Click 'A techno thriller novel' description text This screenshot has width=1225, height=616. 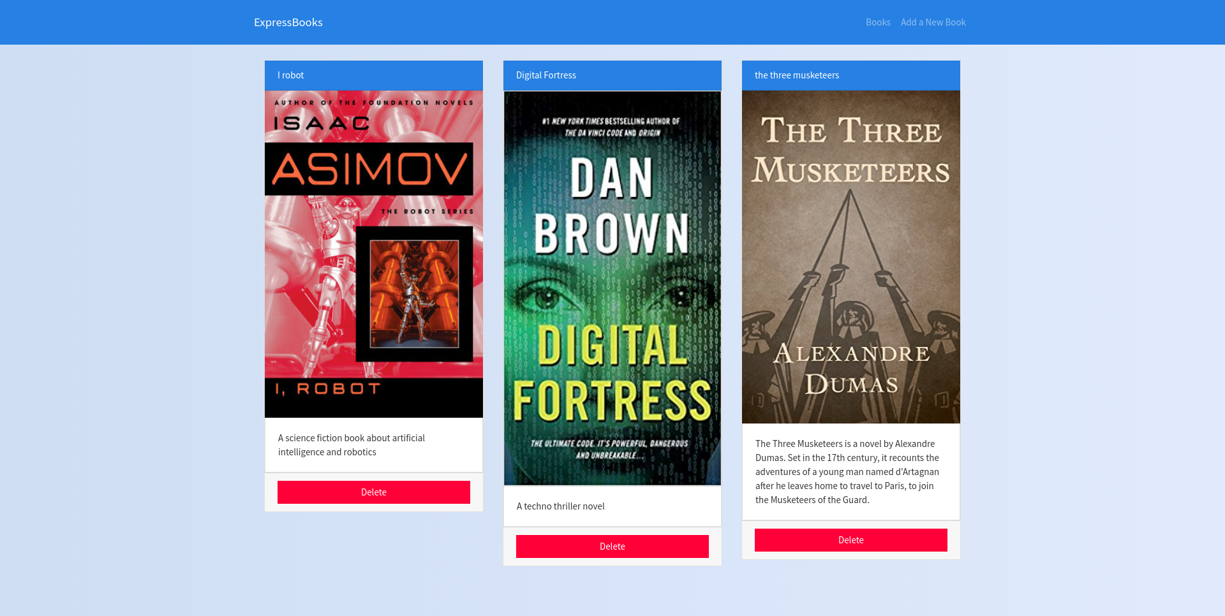[560, 506]
